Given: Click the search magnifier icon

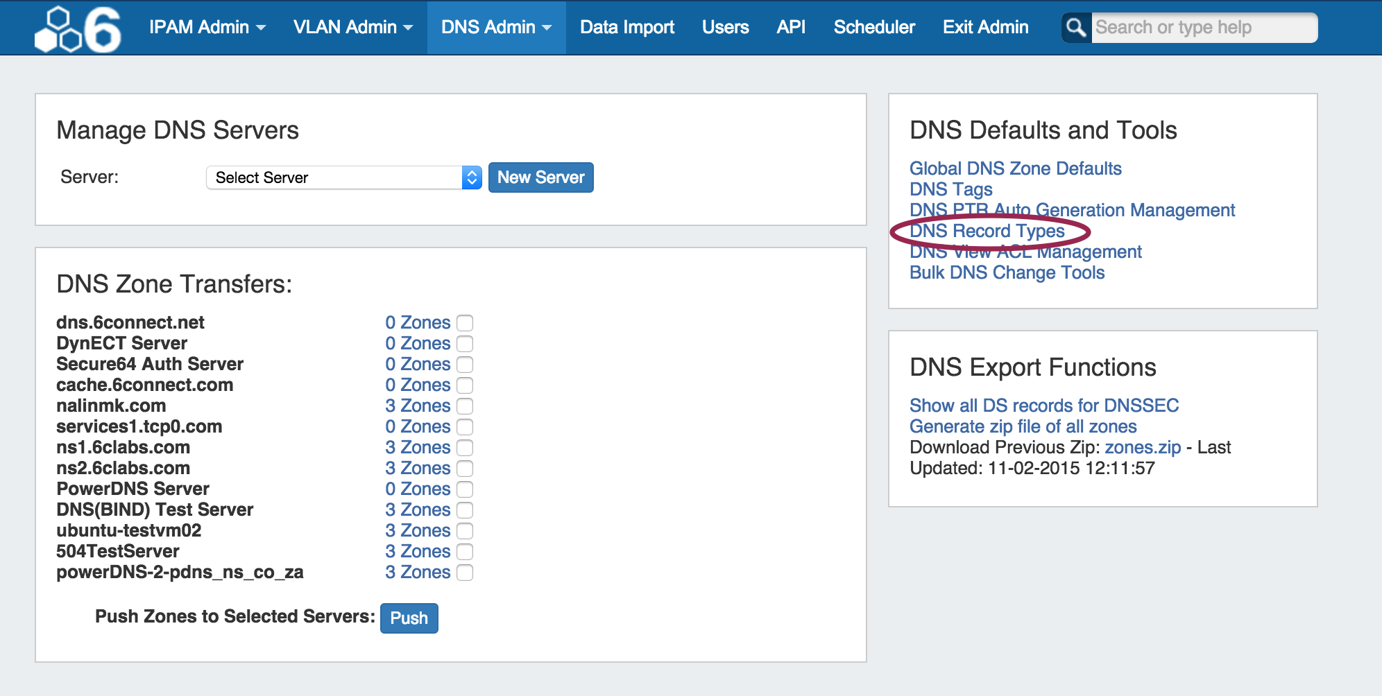Looking at the screenshot, I should point(1076,28).
